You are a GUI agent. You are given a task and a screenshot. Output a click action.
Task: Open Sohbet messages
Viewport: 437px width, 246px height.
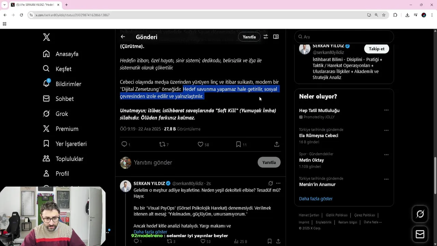pos(58,99)
